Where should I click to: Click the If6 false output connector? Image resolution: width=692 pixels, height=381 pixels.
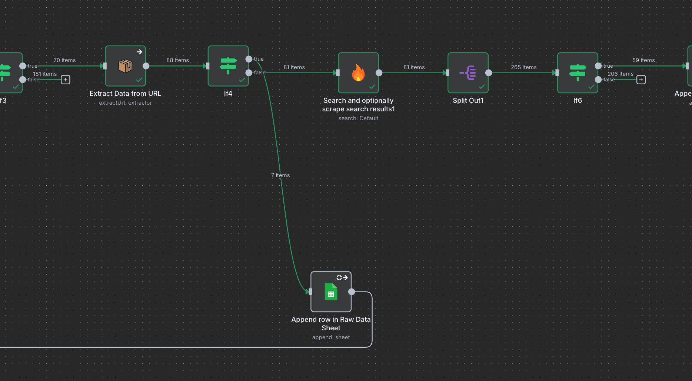(x=598, y=80)
